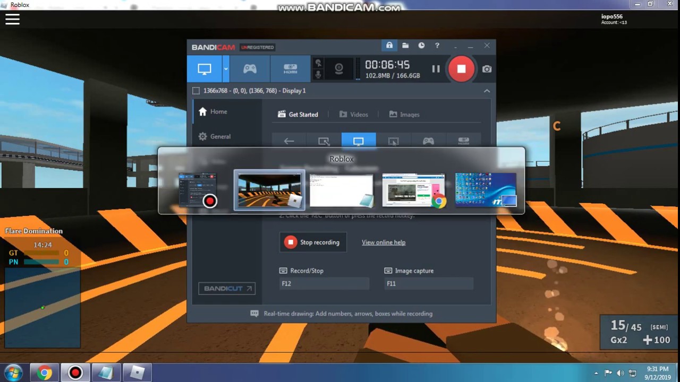680x382 pixels.
Task: Switch to HDMI device recording mode
Action: pos(290,69)
